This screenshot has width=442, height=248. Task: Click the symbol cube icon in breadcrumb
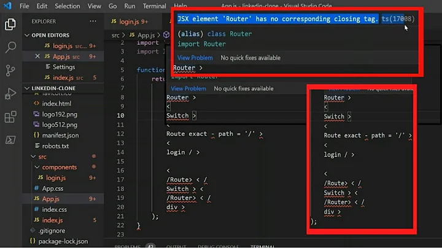[x=166, y=35]
